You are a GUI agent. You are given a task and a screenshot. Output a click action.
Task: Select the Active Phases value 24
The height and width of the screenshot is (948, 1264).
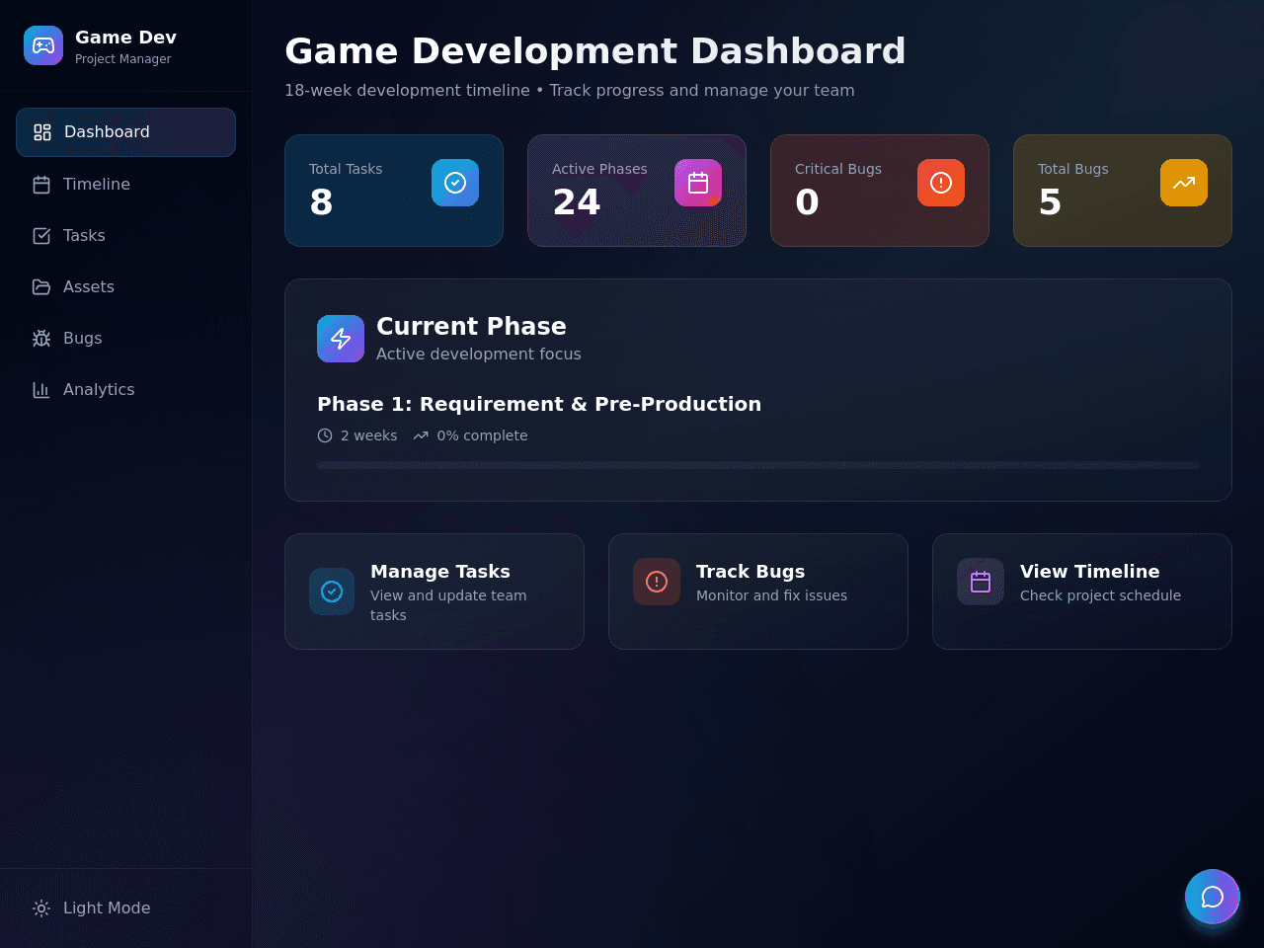(577, 202)
